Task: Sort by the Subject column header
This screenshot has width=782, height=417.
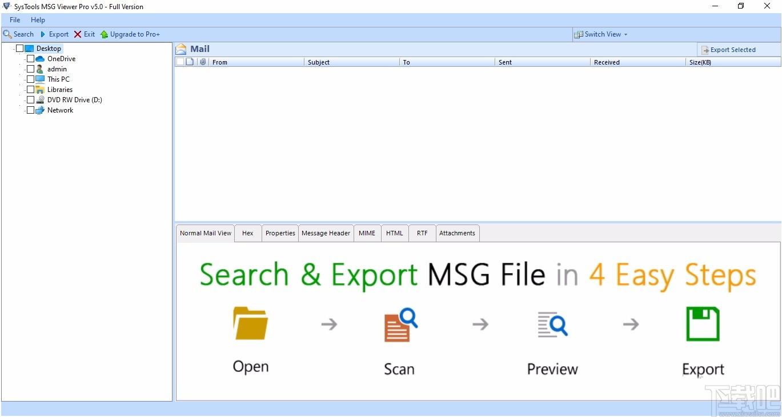Action: [352, 62]
